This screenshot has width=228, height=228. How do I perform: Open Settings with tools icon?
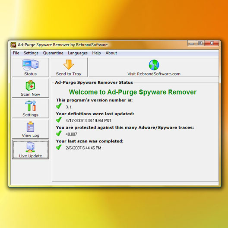(x=30, y=108)
